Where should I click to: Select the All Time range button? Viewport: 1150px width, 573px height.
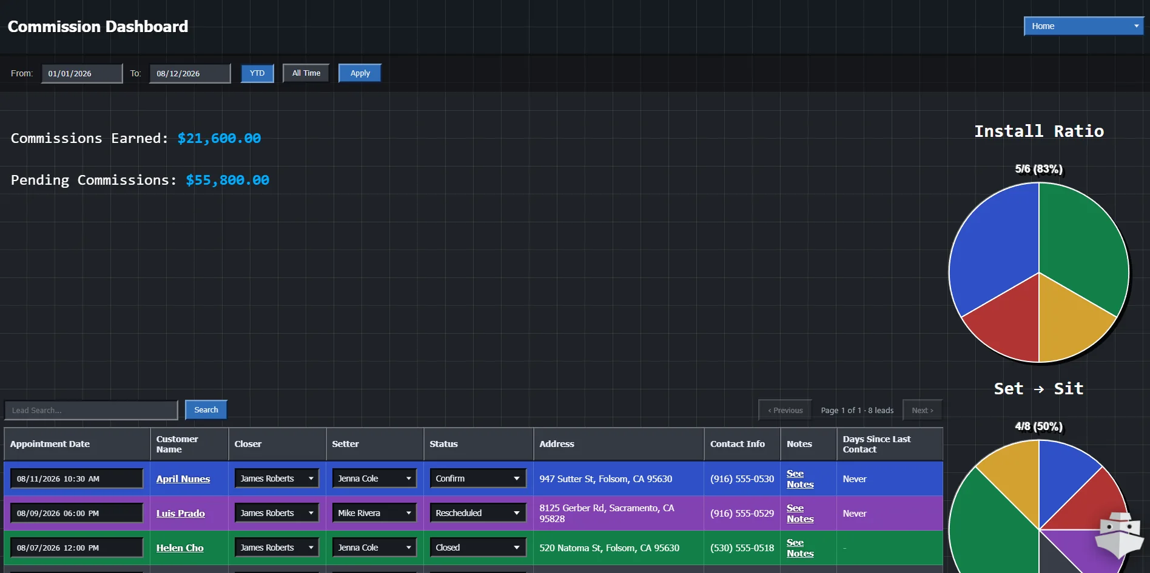tap(306, 73)
